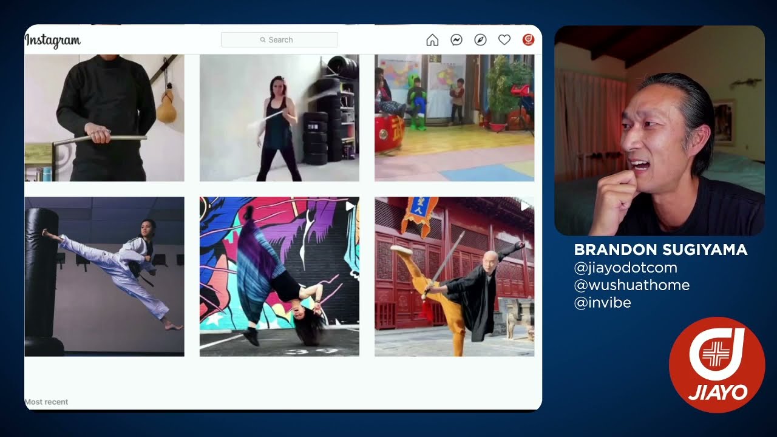Open the heart activity notifications icon
777x437 pixels.
click(504, 40)
